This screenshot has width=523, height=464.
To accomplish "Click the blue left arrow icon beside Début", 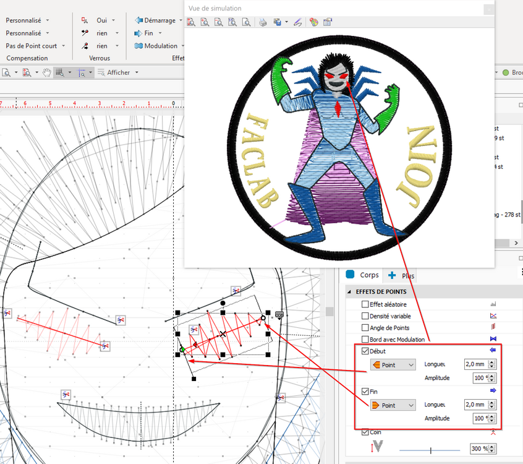I will pyautogui.click(x=493, y=350).
